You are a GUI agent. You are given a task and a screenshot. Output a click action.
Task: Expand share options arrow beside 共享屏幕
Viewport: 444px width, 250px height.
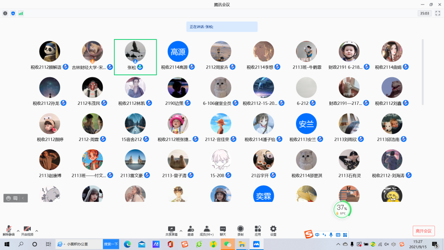coord(181,231)
